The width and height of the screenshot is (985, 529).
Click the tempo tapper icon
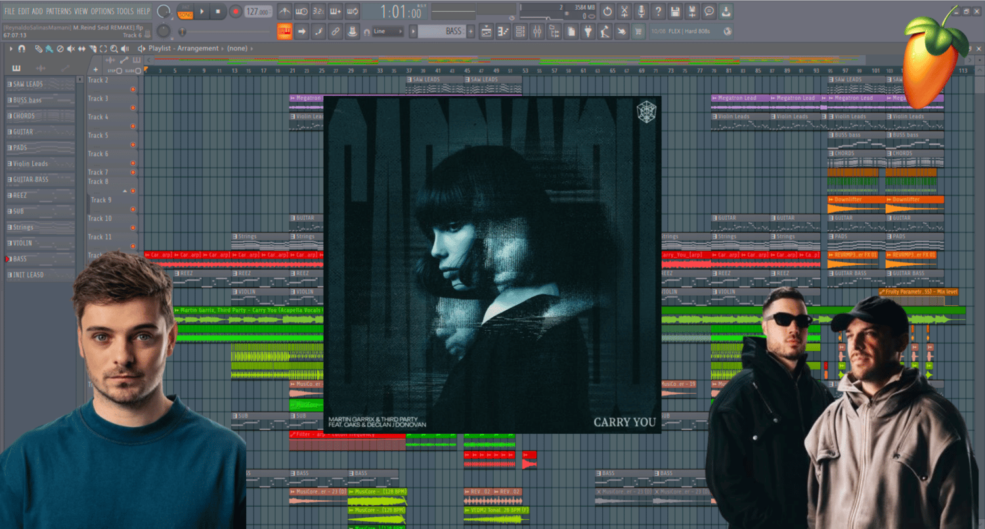point(605,31)
